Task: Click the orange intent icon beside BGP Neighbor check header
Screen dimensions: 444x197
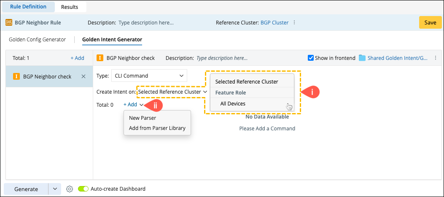Action: pyautogui.click(x=100, y=58)
